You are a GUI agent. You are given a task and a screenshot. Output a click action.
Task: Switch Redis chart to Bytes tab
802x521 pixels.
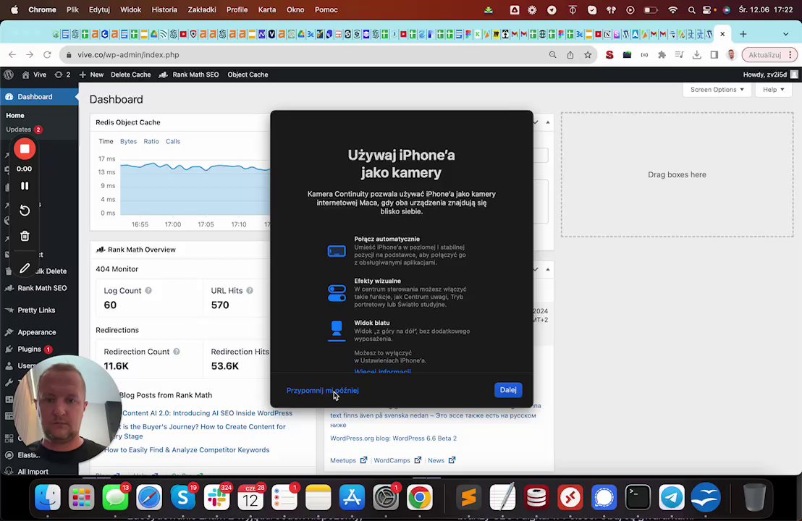(128, 142)
